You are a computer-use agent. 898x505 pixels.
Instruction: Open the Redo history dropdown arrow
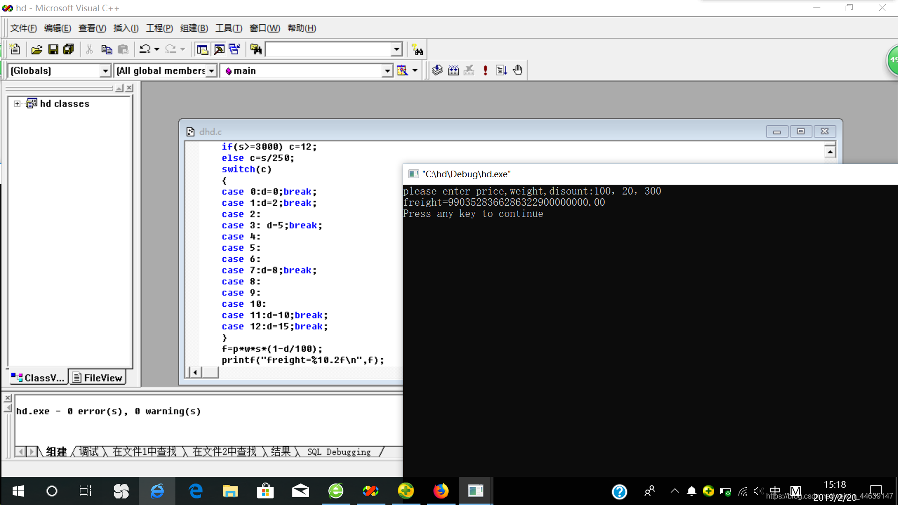[182, 49]
